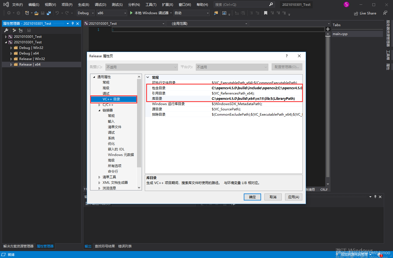This screenshot has width=393, height=258.
Task: Open the 工具(T) menu
Action: [151, 4]
